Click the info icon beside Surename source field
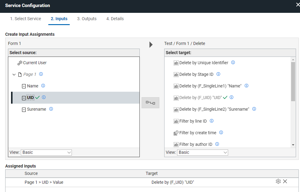The height and width of the screenshot is (192, 300). 51,109
